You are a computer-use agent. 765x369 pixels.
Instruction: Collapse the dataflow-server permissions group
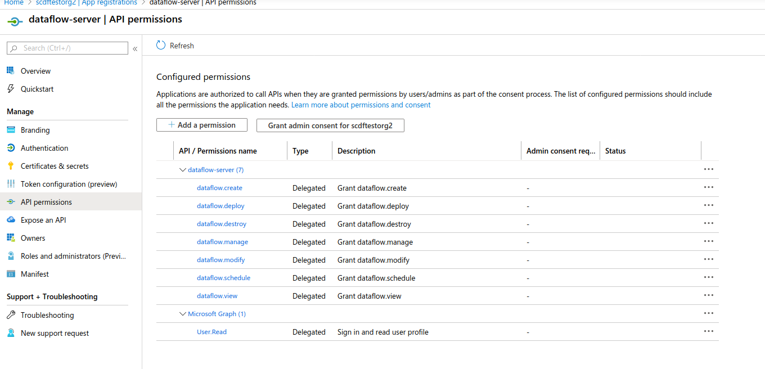[x=182, y=170]
